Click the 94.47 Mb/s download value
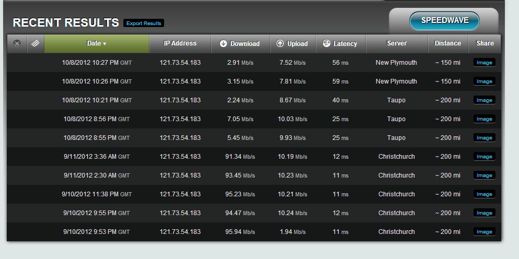This screenshot has height=259, width=519. pos(240,213)
